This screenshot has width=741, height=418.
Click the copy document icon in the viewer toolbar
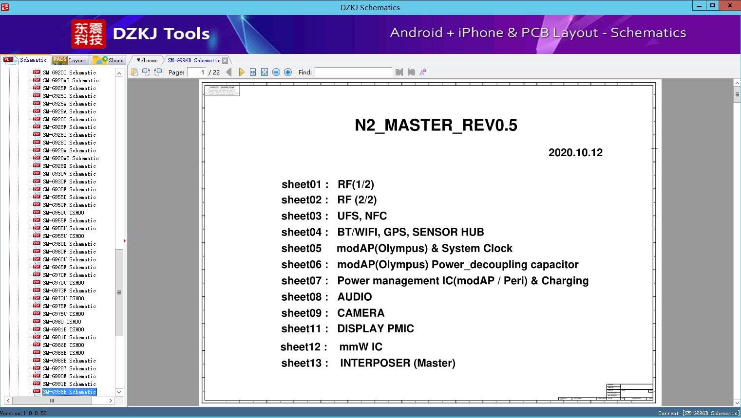coord(134,72)
